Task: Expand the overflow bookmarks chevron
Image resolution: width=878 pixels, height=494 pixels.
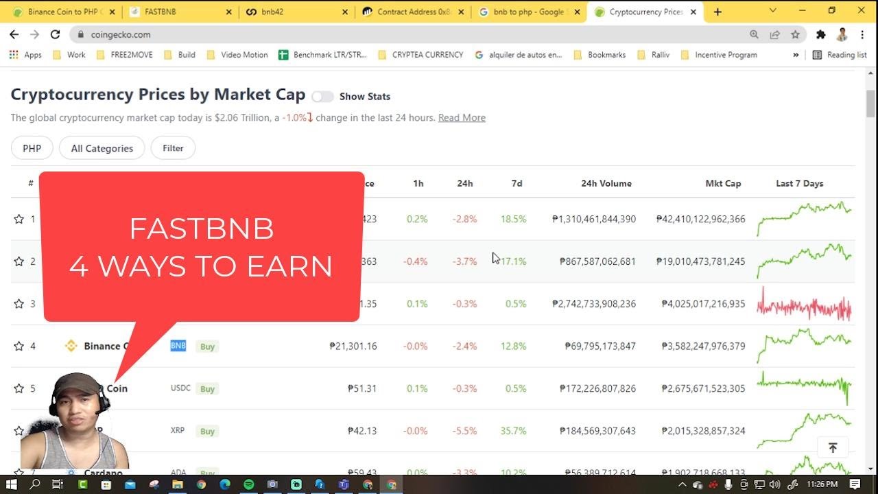Action: 796,55
